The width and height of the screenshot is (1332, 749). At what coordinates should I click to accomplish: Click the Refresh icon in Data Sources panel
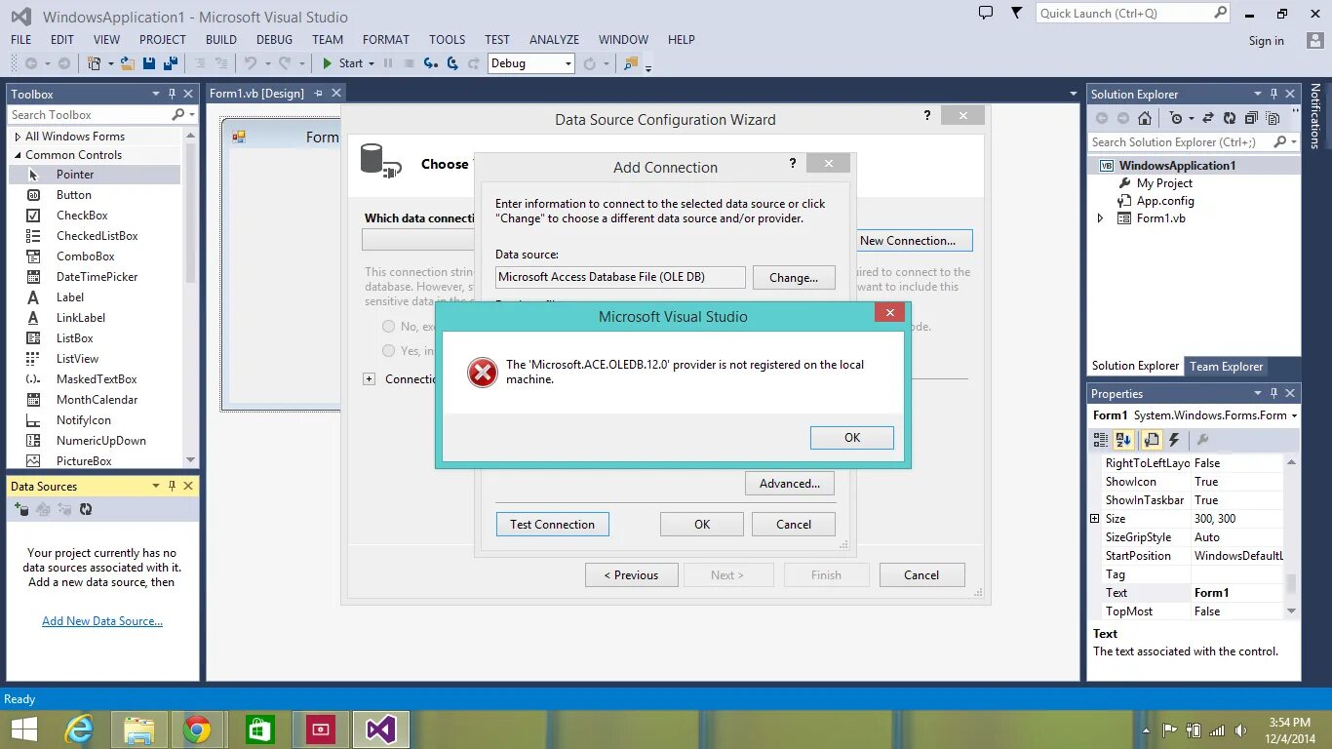(86, 509)
